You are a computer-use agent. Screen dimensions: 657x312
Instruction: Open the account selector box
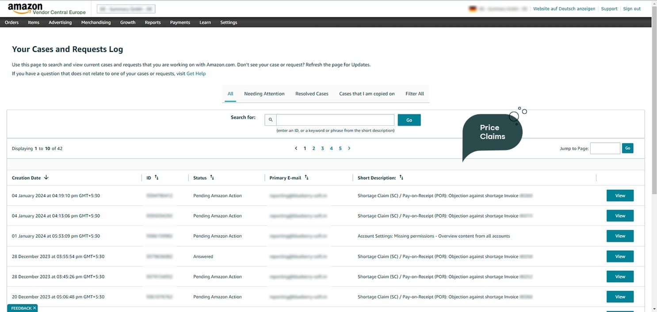point(126,9)
